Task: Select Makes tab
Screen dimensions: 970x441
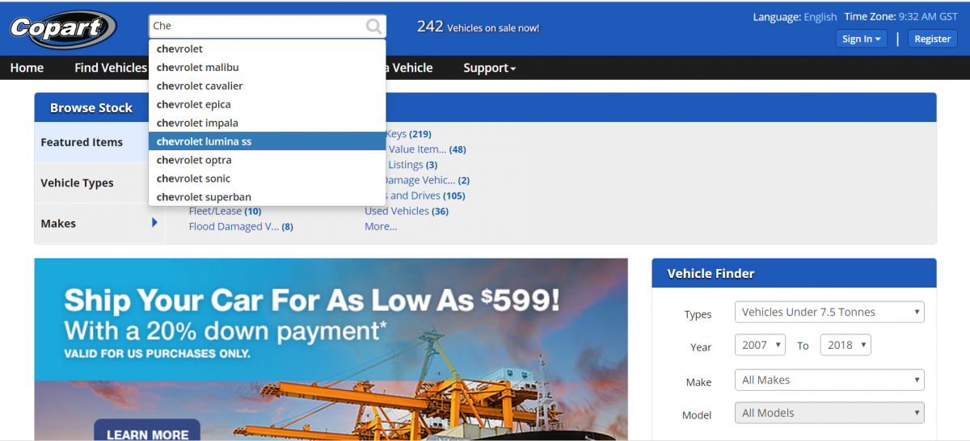Action: click(x=99, y=224)
